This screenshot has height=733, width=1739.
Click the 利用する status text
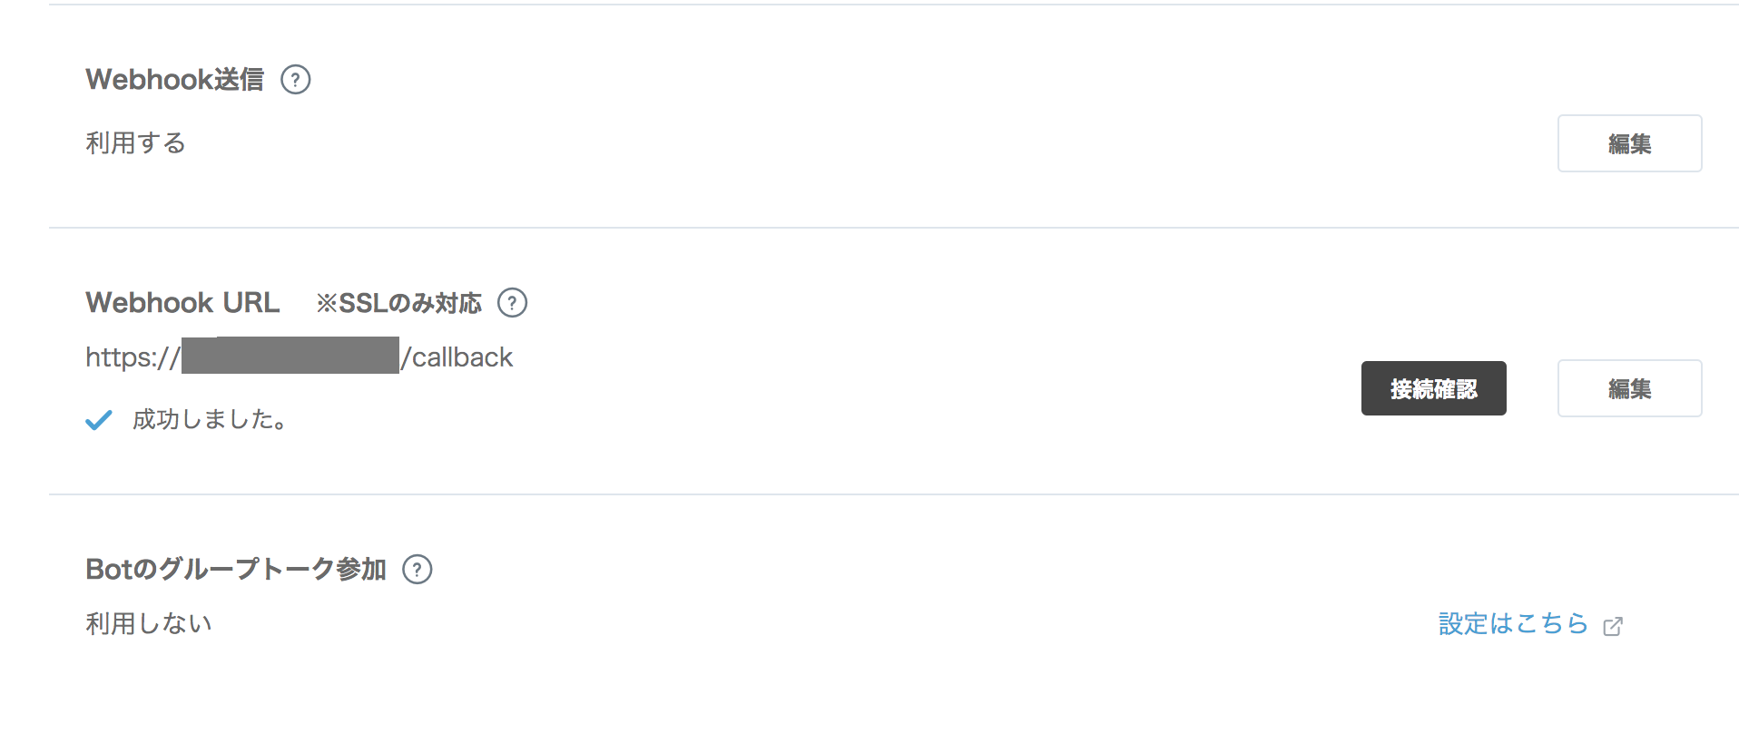pyautogui.click(x=135, y=143)
